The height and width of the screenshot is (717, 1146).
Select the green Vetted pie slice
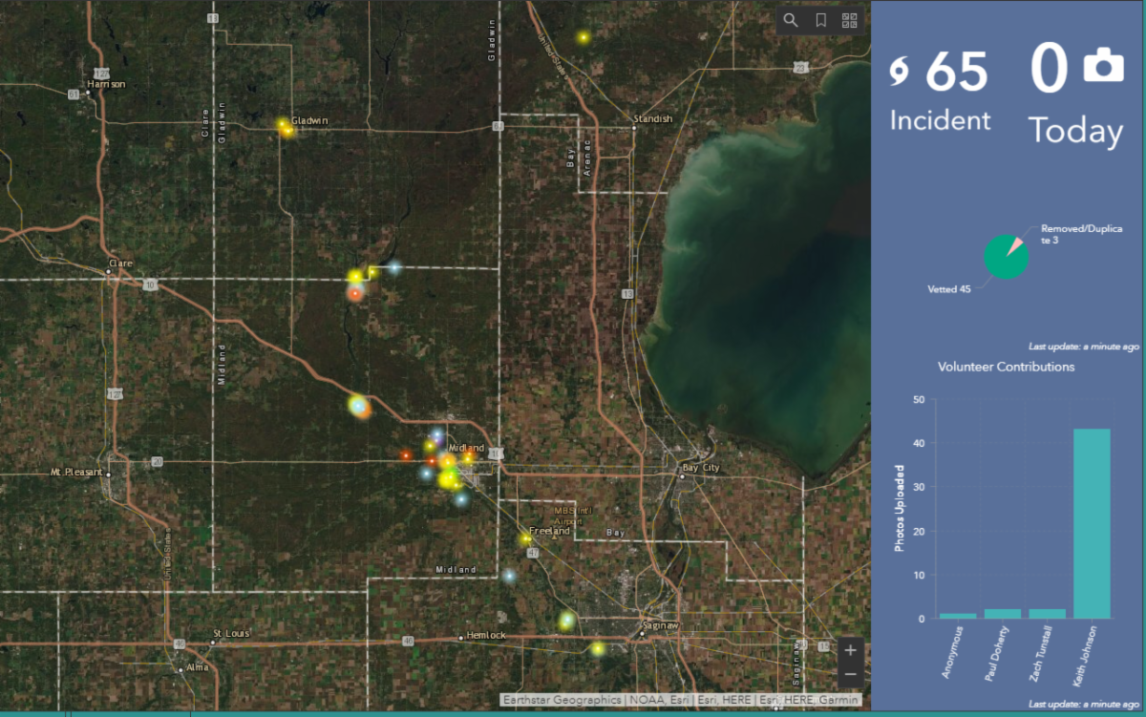click(x=1004, y=261)
